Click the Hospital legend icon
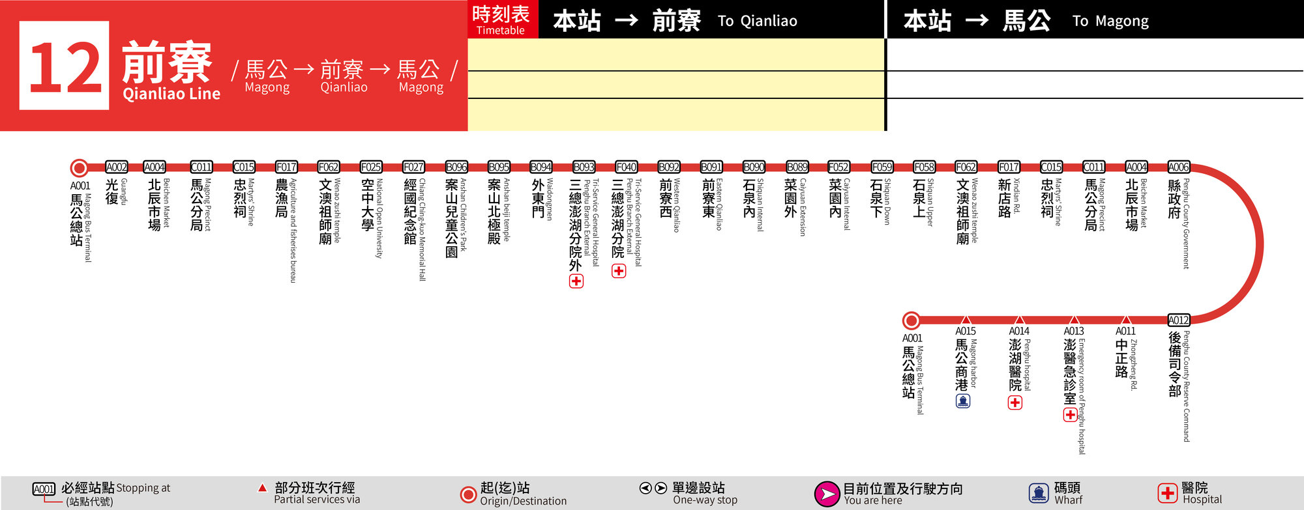The image size is (1304, 510). click(x=1168, y=493)
